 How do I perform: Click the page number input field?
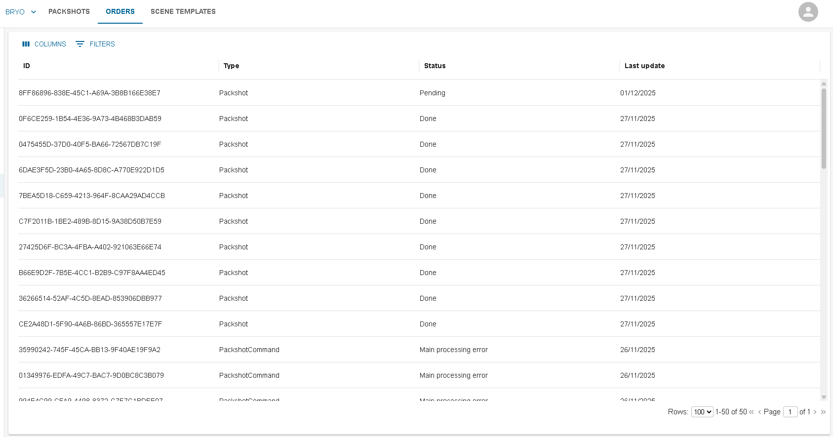tap(790, 412)
